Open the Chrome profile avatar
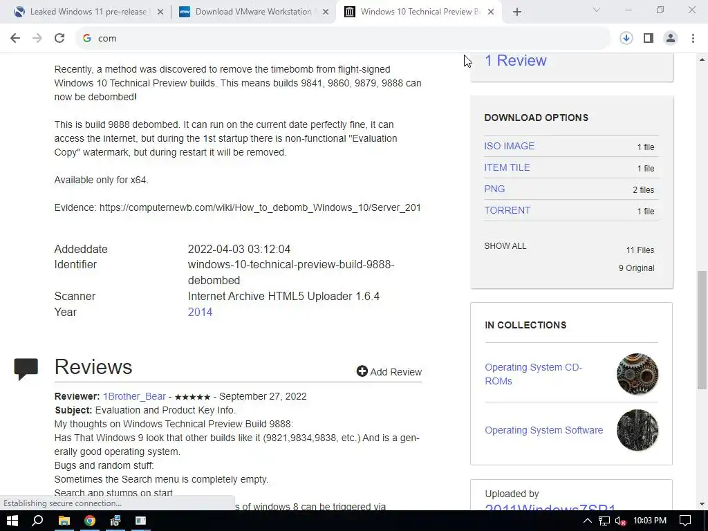This screenshot has width=708, height=531. tap(671, 39)
